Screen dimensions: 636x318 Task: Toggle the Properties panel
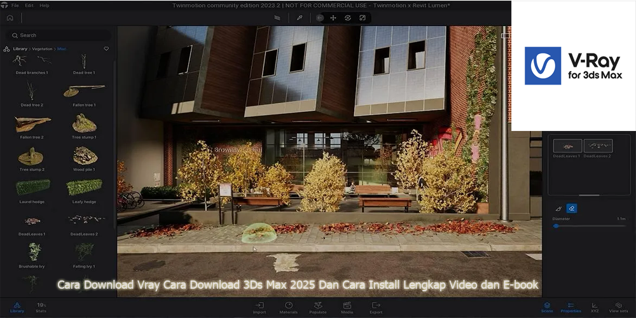570,307
